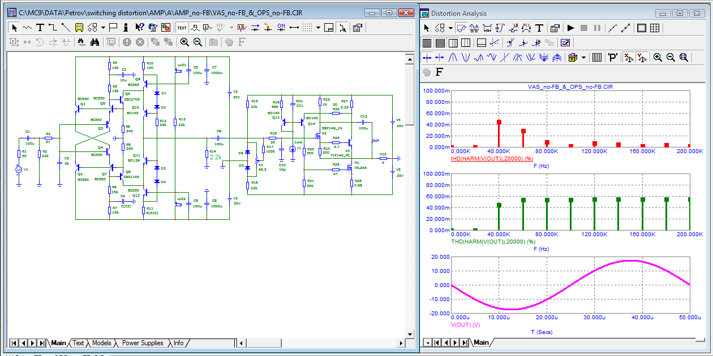The height and width of the screenshot is (356, 713).
Task: Toggle data points display in plot
Action: point(626,28)
